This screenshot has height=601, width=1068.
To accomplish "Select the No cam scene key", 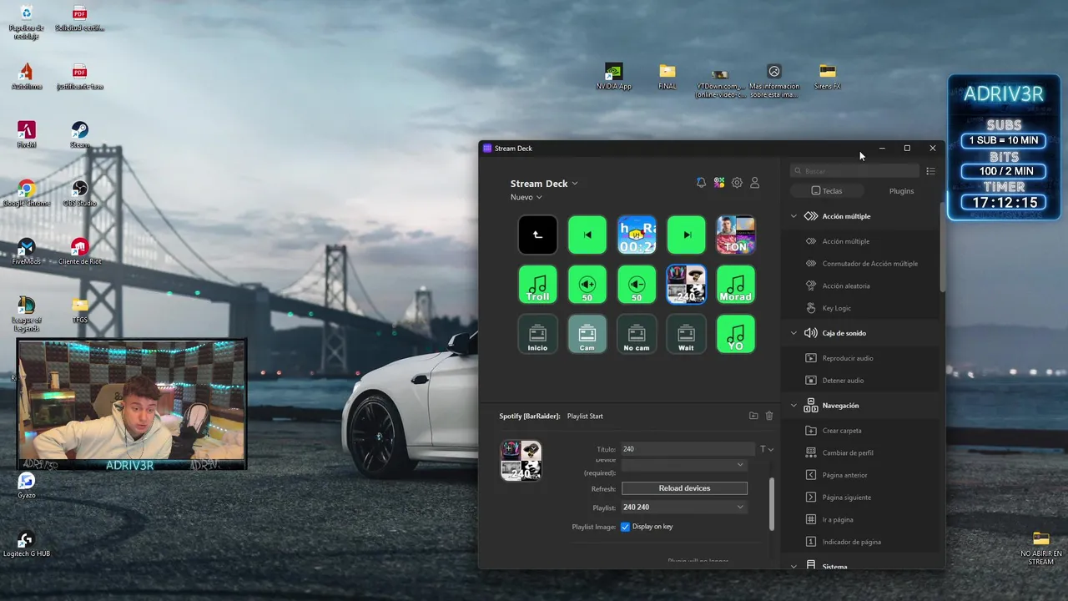I will pos(637,334).
